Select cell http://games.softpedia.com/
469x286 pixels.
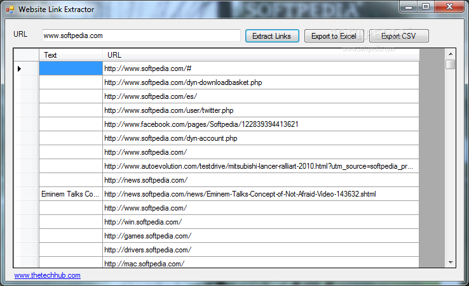[261, 236]
